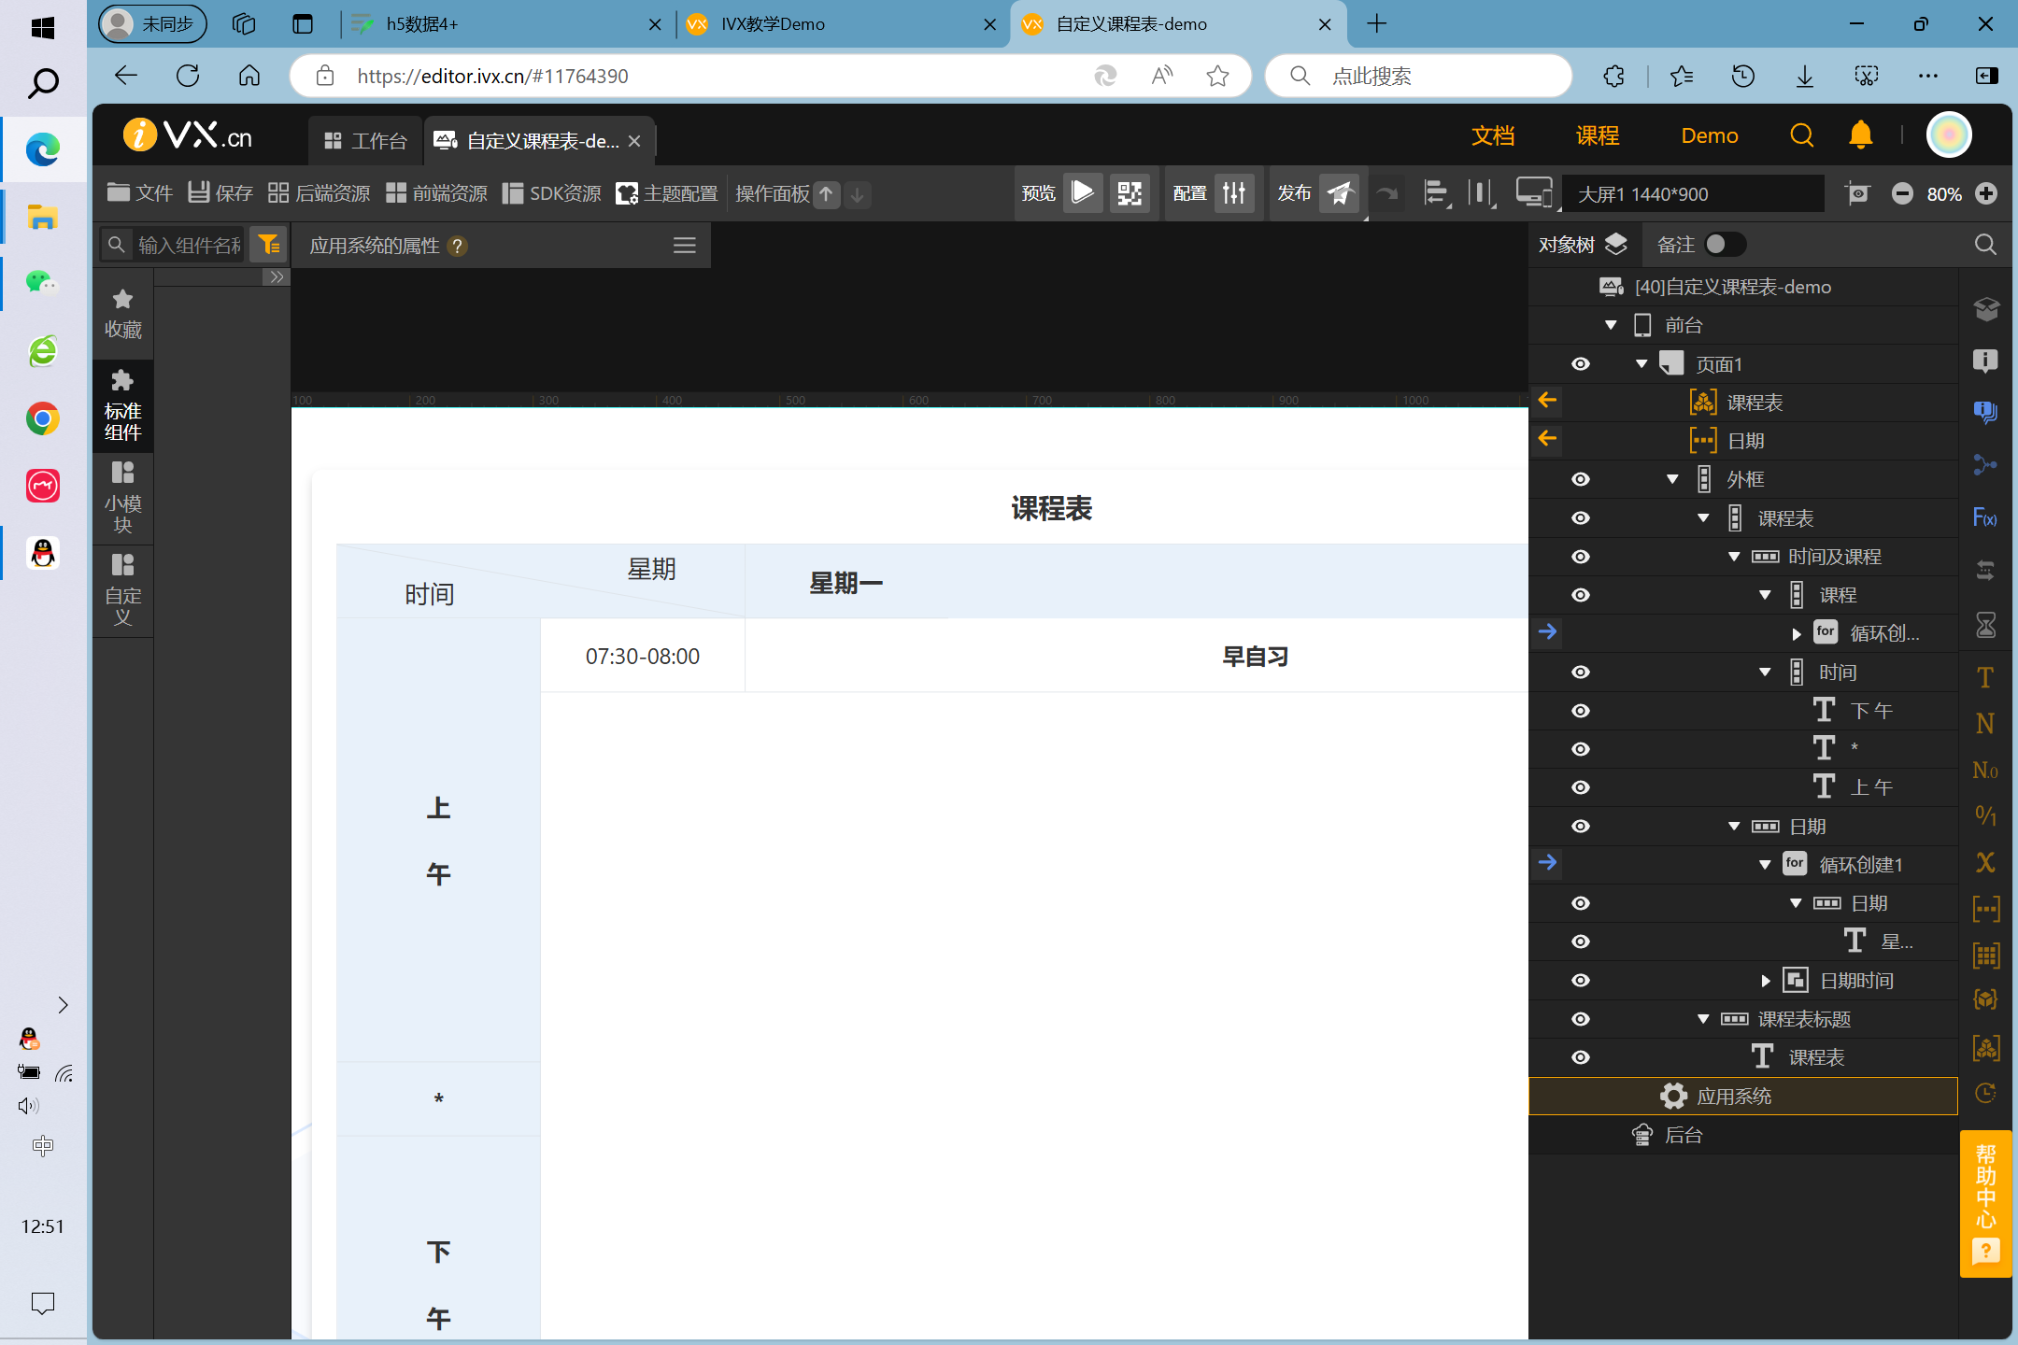Expand the 循环创... tree node

[1796, 634]
